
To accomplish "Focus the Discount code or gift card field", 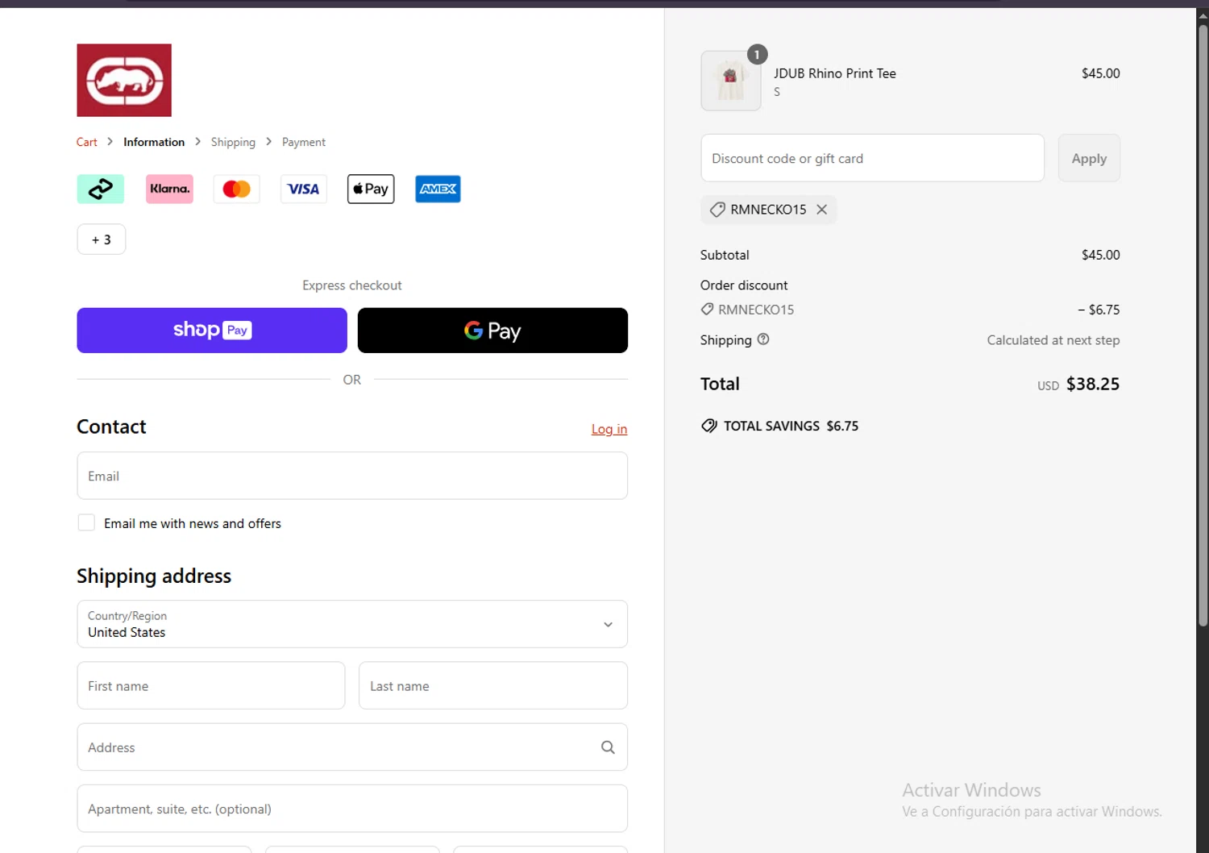I will [x=872, y=158].
